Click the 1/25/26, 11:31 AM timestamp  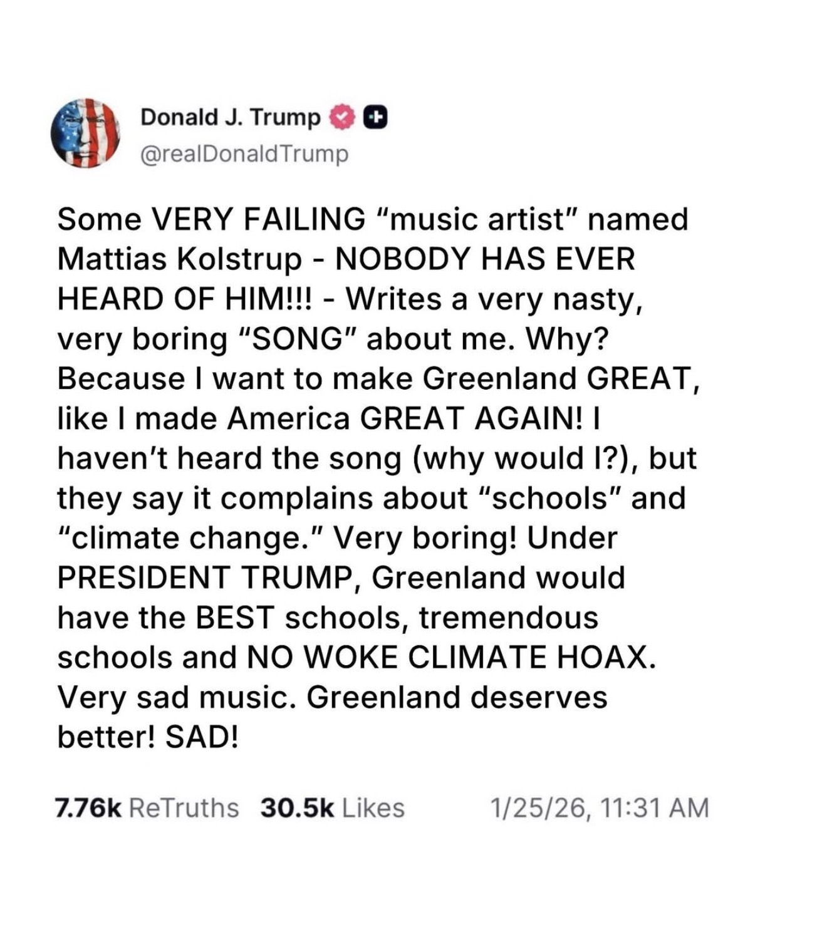(600, 807)
